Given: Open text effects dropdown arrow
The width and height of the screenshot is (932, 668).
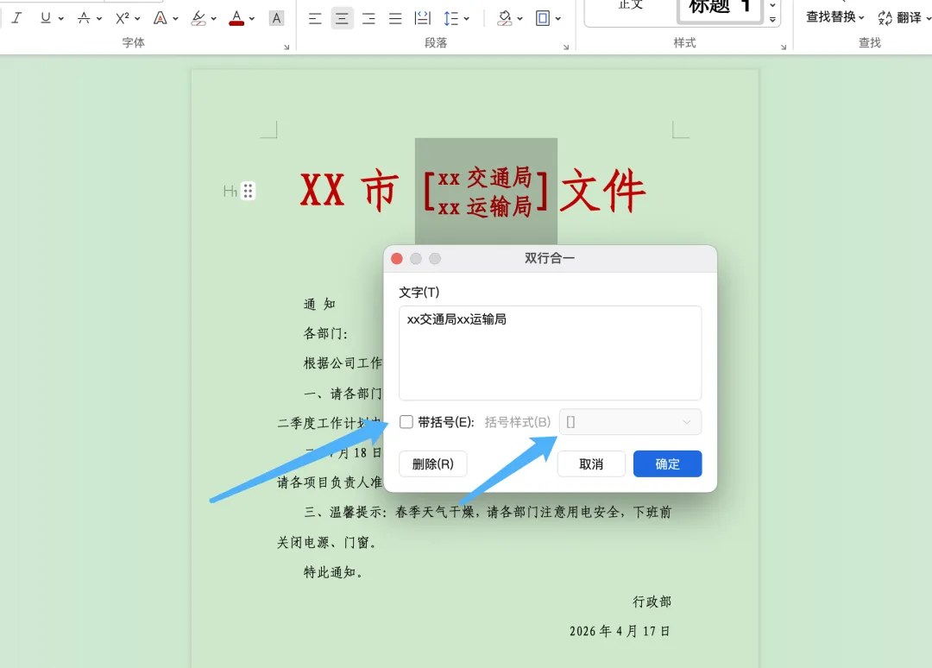Looking at the screenshot, I should [175, 19].
